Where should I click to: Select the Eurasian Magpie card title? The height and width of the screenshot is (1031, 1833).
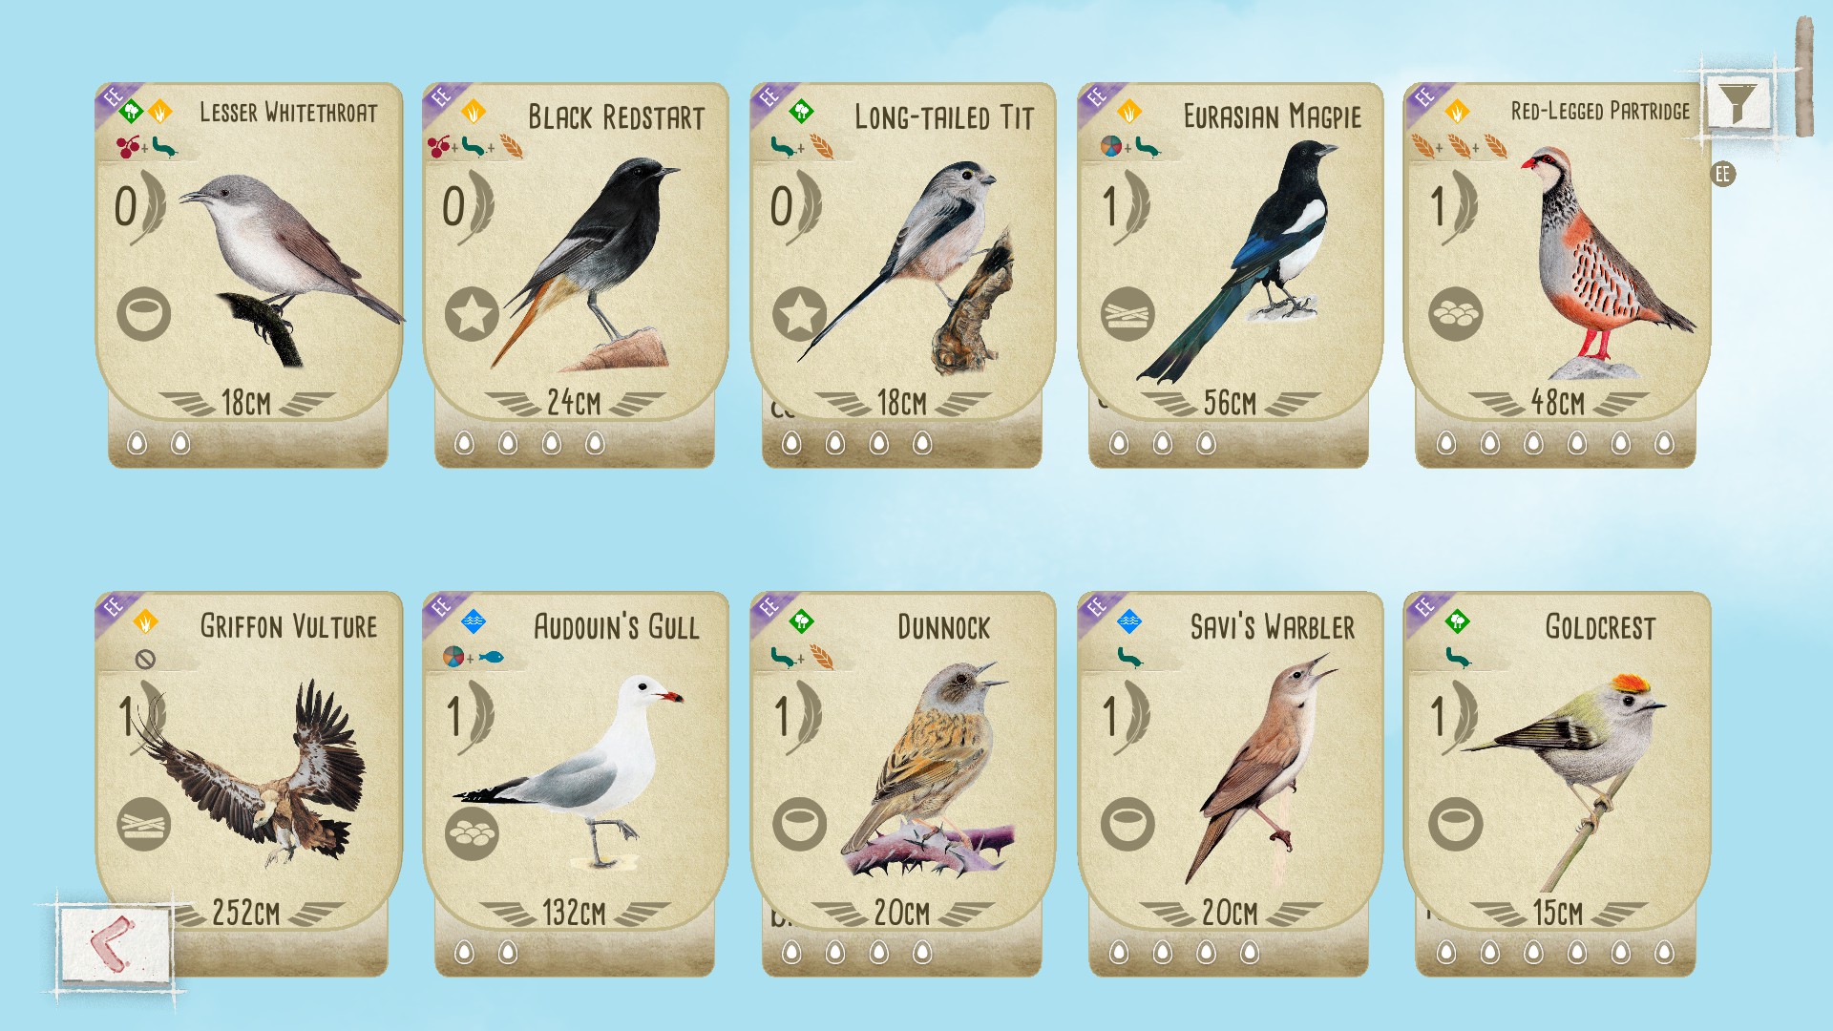click(1272, 116)
